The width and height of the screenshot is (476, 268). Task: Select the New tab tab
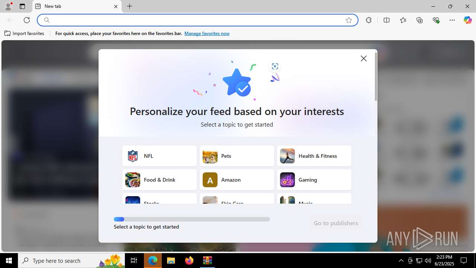click(x=77, y=6)
